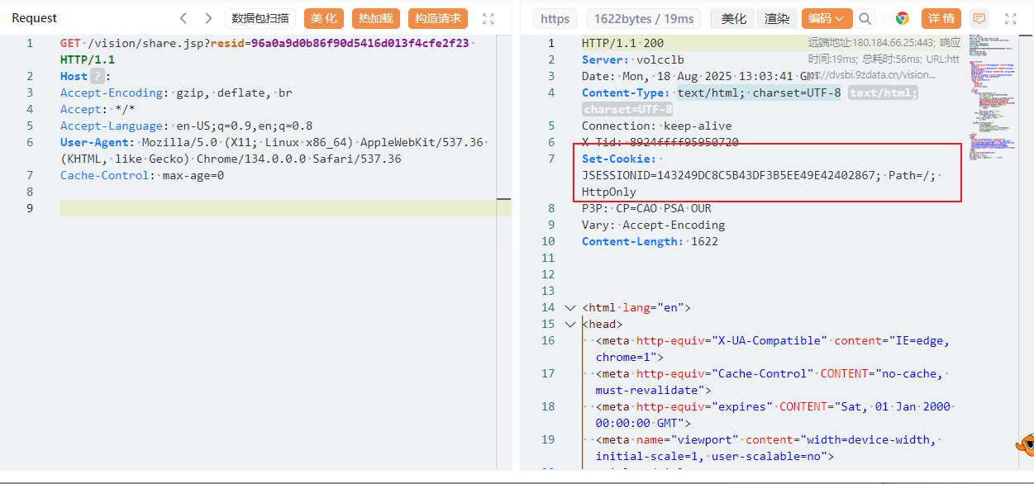Open the 编码 encoding dropdown

[x=827, y=19]
